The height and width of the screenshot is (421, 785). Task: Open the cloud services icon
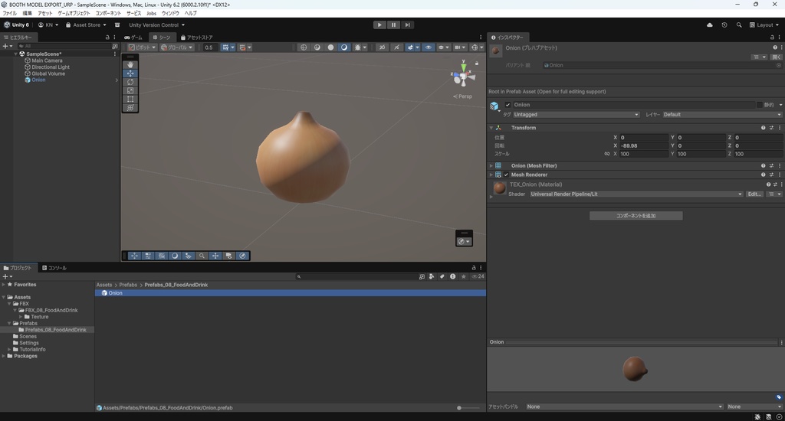(x=709, y=25)
